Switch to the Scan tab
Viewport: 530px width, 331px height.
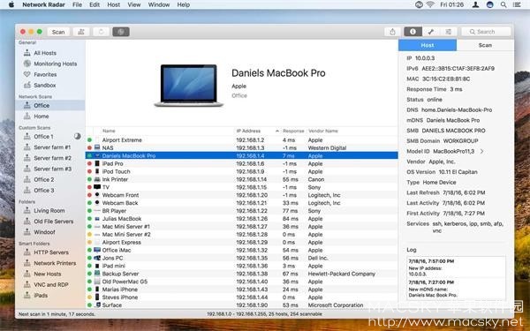pos(485,45)
